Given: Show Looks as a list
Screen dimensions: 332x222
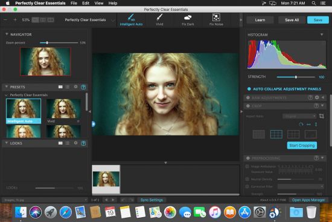Looking at the screenshot, I should tap(68, 143).
